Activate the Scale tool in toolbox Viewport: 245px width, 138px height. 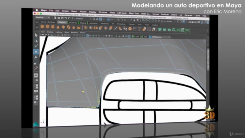pos(36,63)
